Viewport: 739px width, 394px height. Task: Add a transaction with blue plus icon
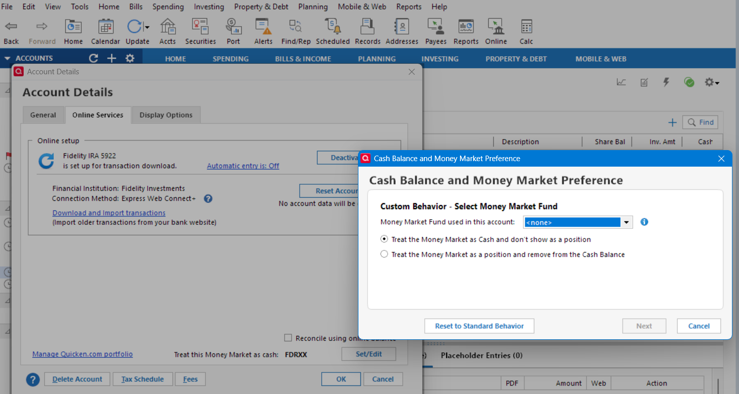pos(672,122)
